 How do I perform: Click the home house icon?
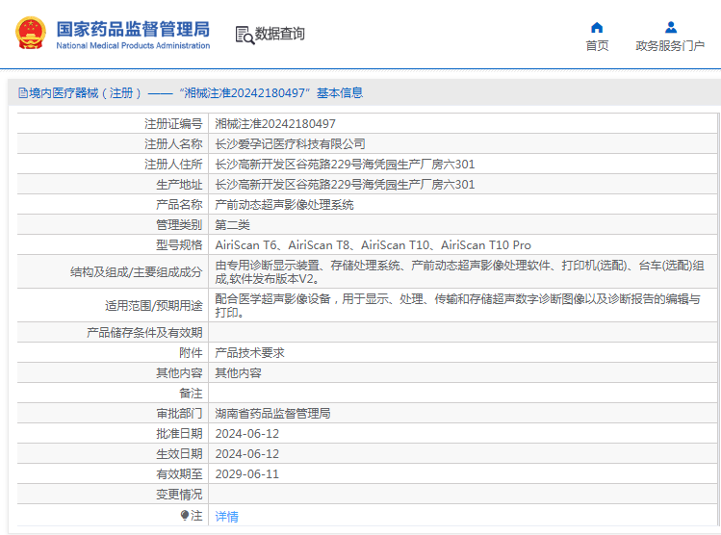597,28
